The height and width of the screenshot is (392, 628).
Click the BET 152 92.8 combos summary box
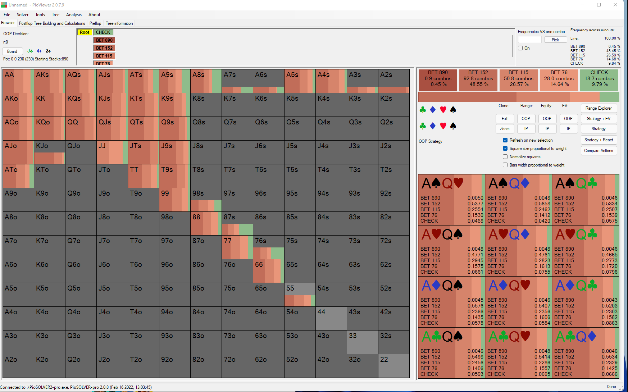point(478,81)
